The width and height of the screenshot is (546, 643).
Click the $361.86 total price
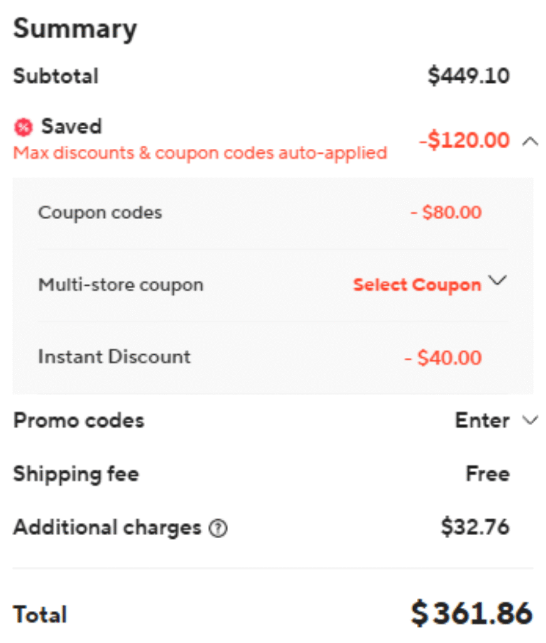[x=471, y=613]
